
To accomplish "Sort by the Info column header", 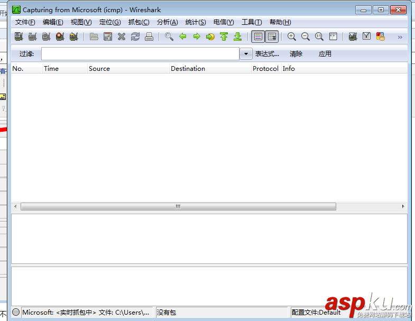I will (344, 69).
